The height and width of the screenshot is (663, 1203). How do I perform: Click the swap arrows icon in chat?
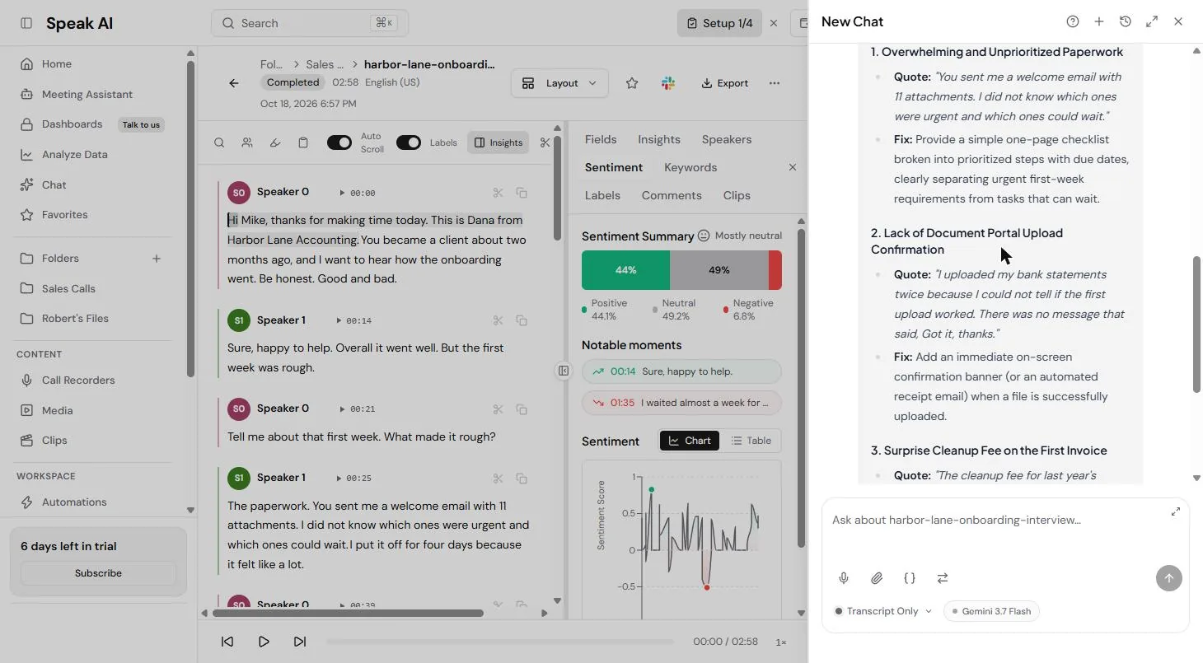943,578
